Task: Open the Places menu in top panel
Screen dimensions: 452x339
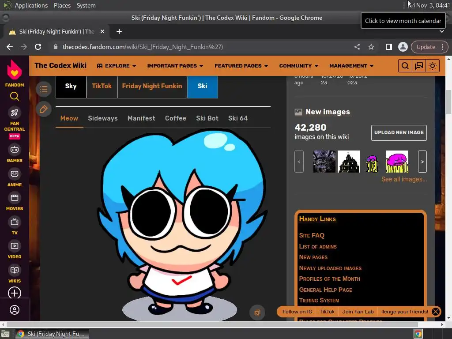Action: point(62,5)
